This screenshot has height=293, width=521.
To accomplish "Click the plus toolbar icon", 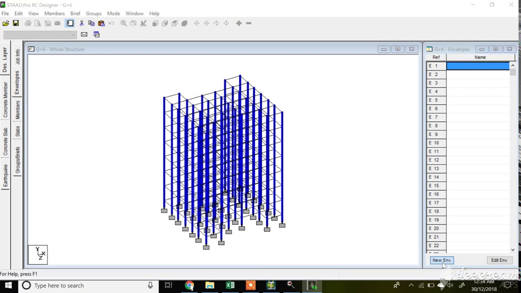I will coord(239,23).
